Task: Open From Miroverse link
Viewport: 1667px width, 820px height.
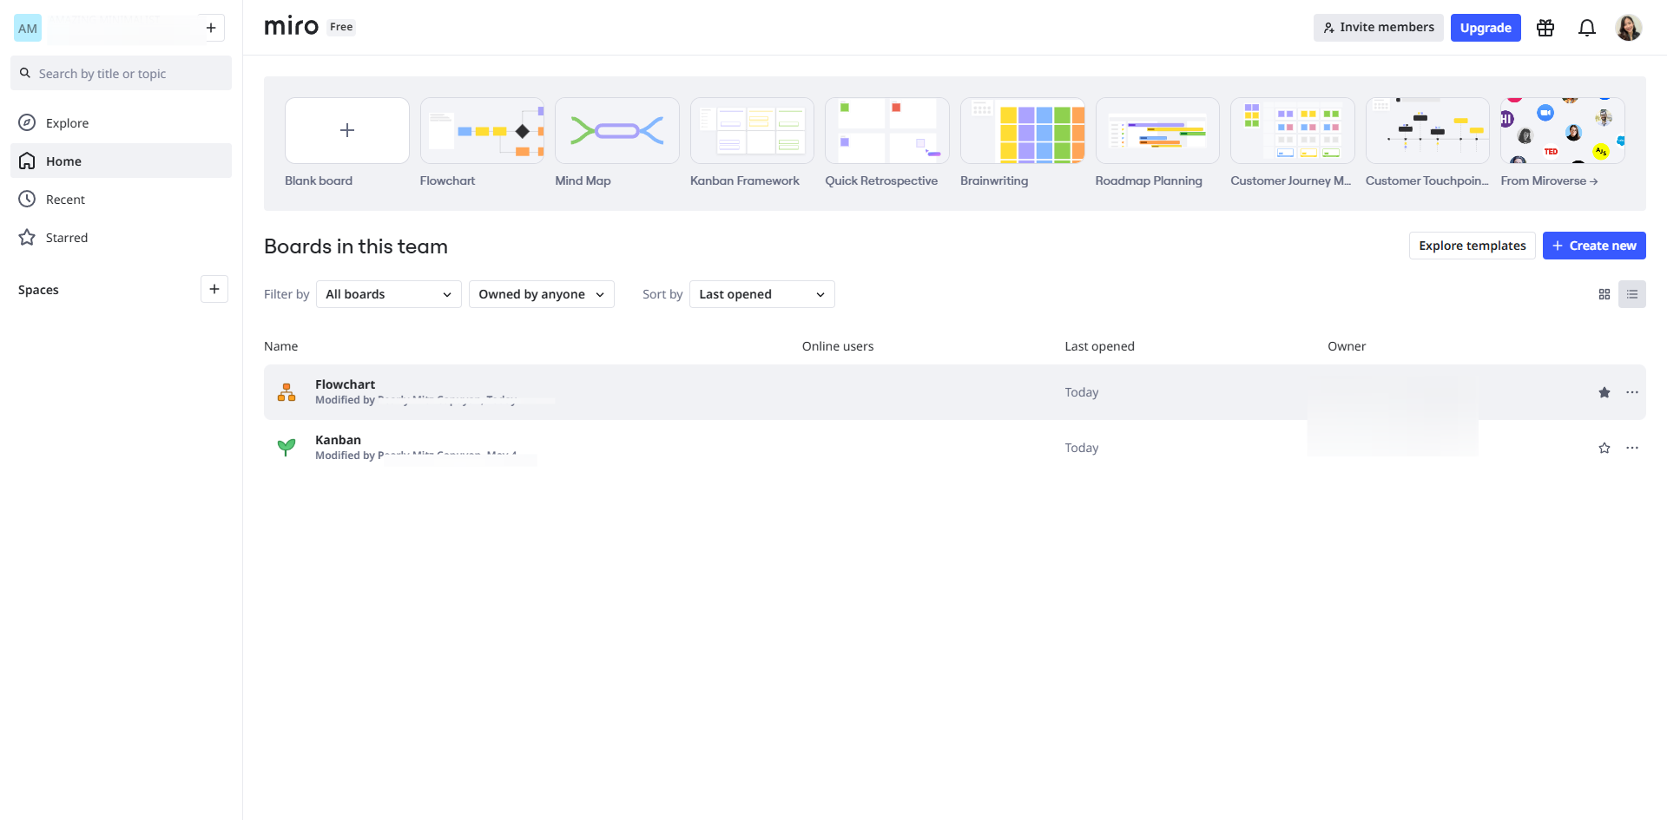Action: tap(1549, 180)
